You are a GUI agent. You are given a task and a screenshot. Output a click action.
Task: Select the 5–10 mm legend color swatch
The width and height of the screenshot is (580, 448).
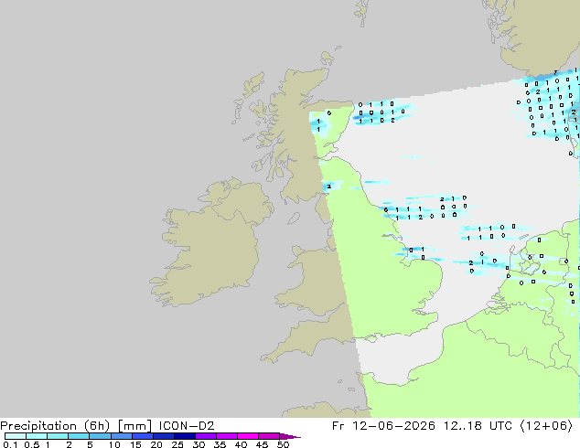coord(100,436)
